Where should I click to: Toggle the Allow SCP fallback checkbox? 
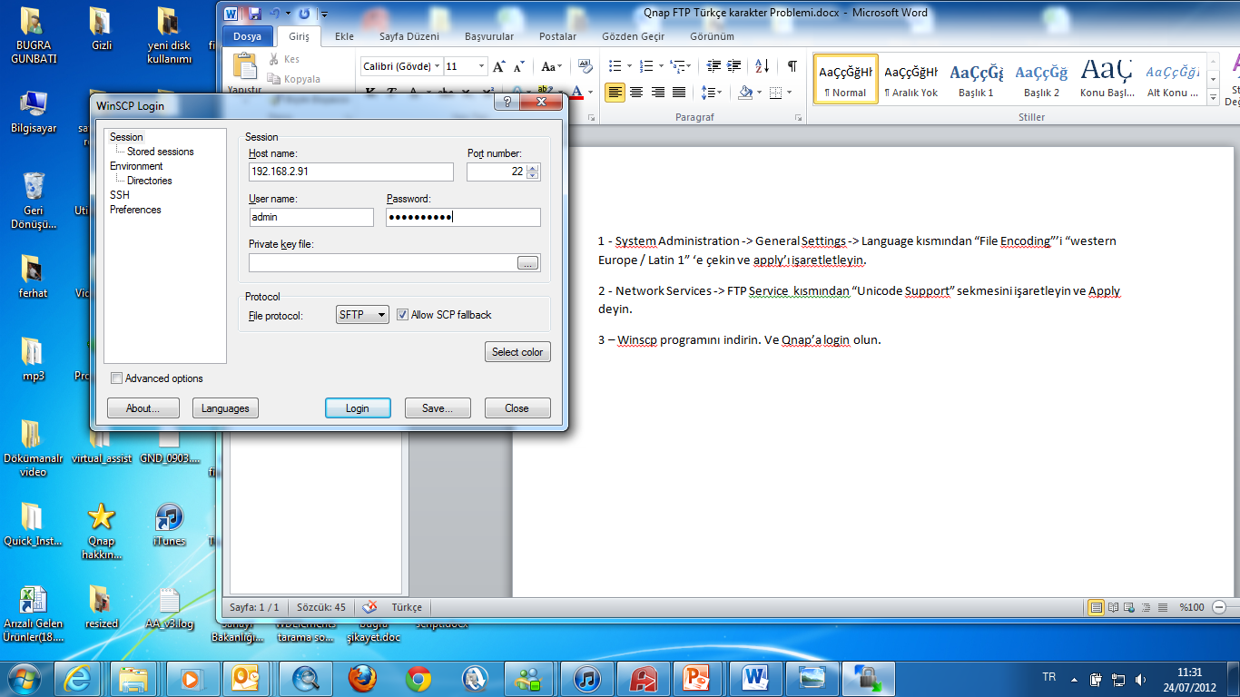403,315
